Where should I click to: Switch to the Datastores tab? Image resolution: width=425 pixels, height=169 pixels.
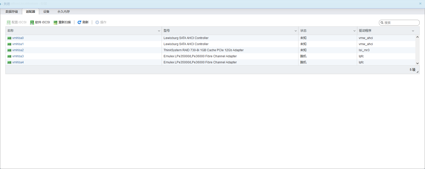pos(12,12)
